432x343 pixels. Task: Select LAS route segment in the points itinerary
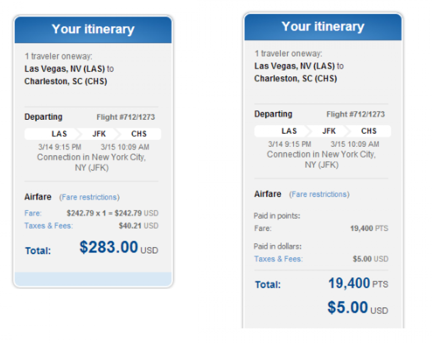pos(289,131)
